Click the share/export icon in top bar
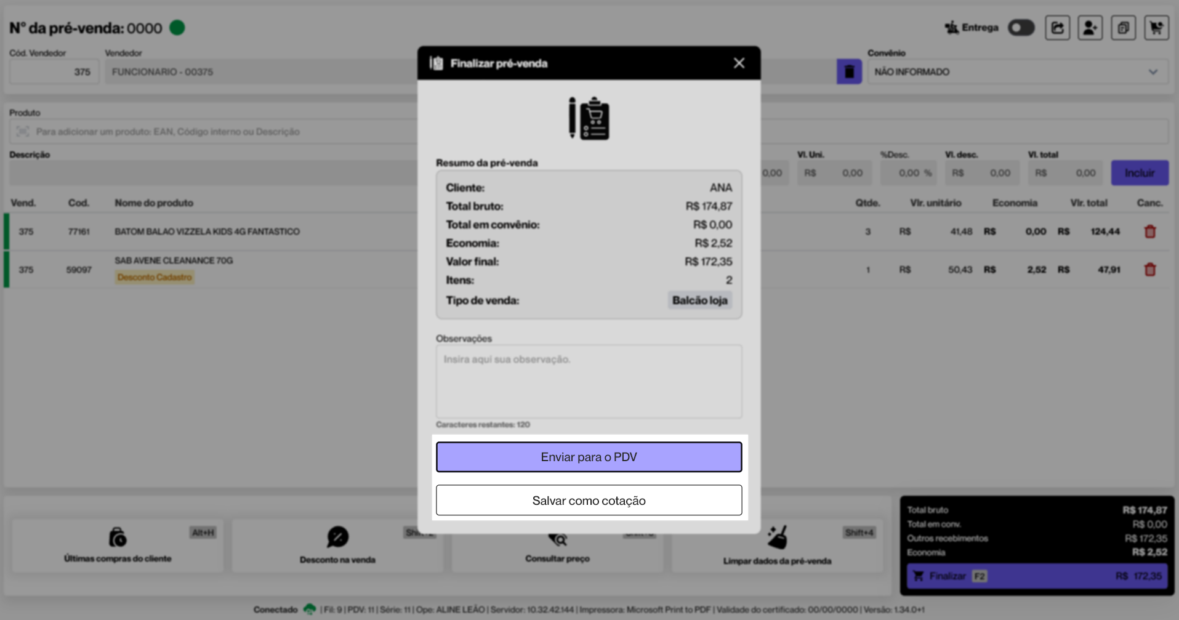 tap(1057, 28)
